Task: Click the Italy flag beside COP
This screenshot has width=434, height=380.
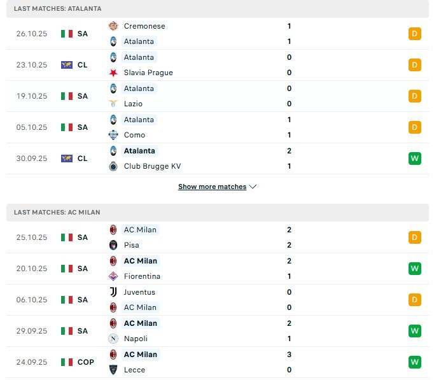Action: (x=67, y=362)
